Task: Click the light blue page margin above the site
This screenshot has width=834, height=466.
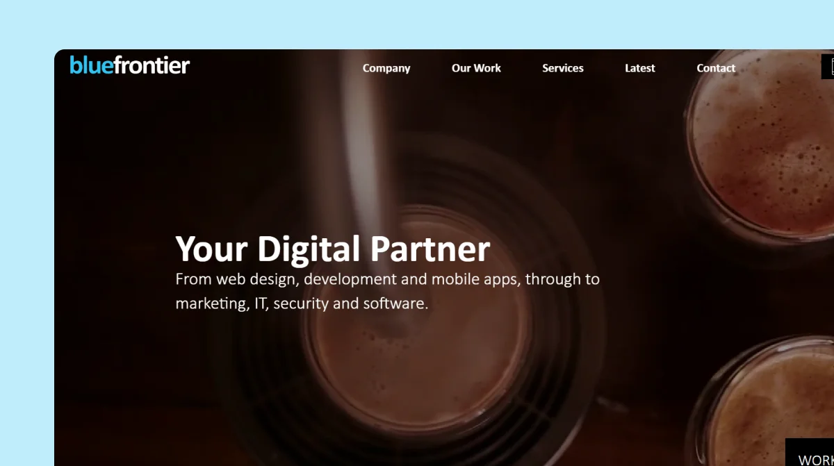Action: click(x=417, y=24)
